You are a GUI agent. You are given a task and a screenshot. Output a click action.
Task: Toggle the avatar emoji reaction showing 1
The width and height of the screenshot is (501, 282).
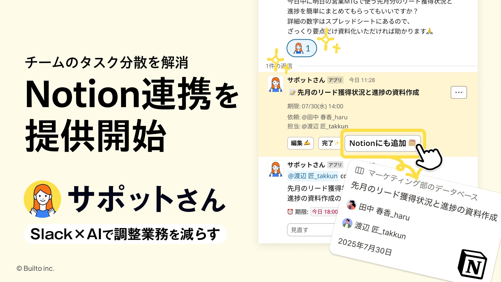tap(302, 48)
